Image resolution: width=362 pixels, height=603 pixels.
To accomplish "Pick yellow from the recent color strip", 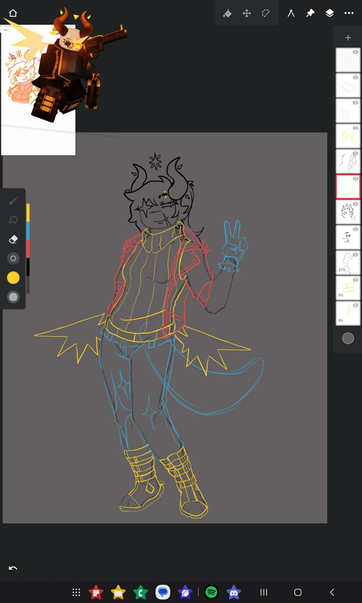I will 28,213.
